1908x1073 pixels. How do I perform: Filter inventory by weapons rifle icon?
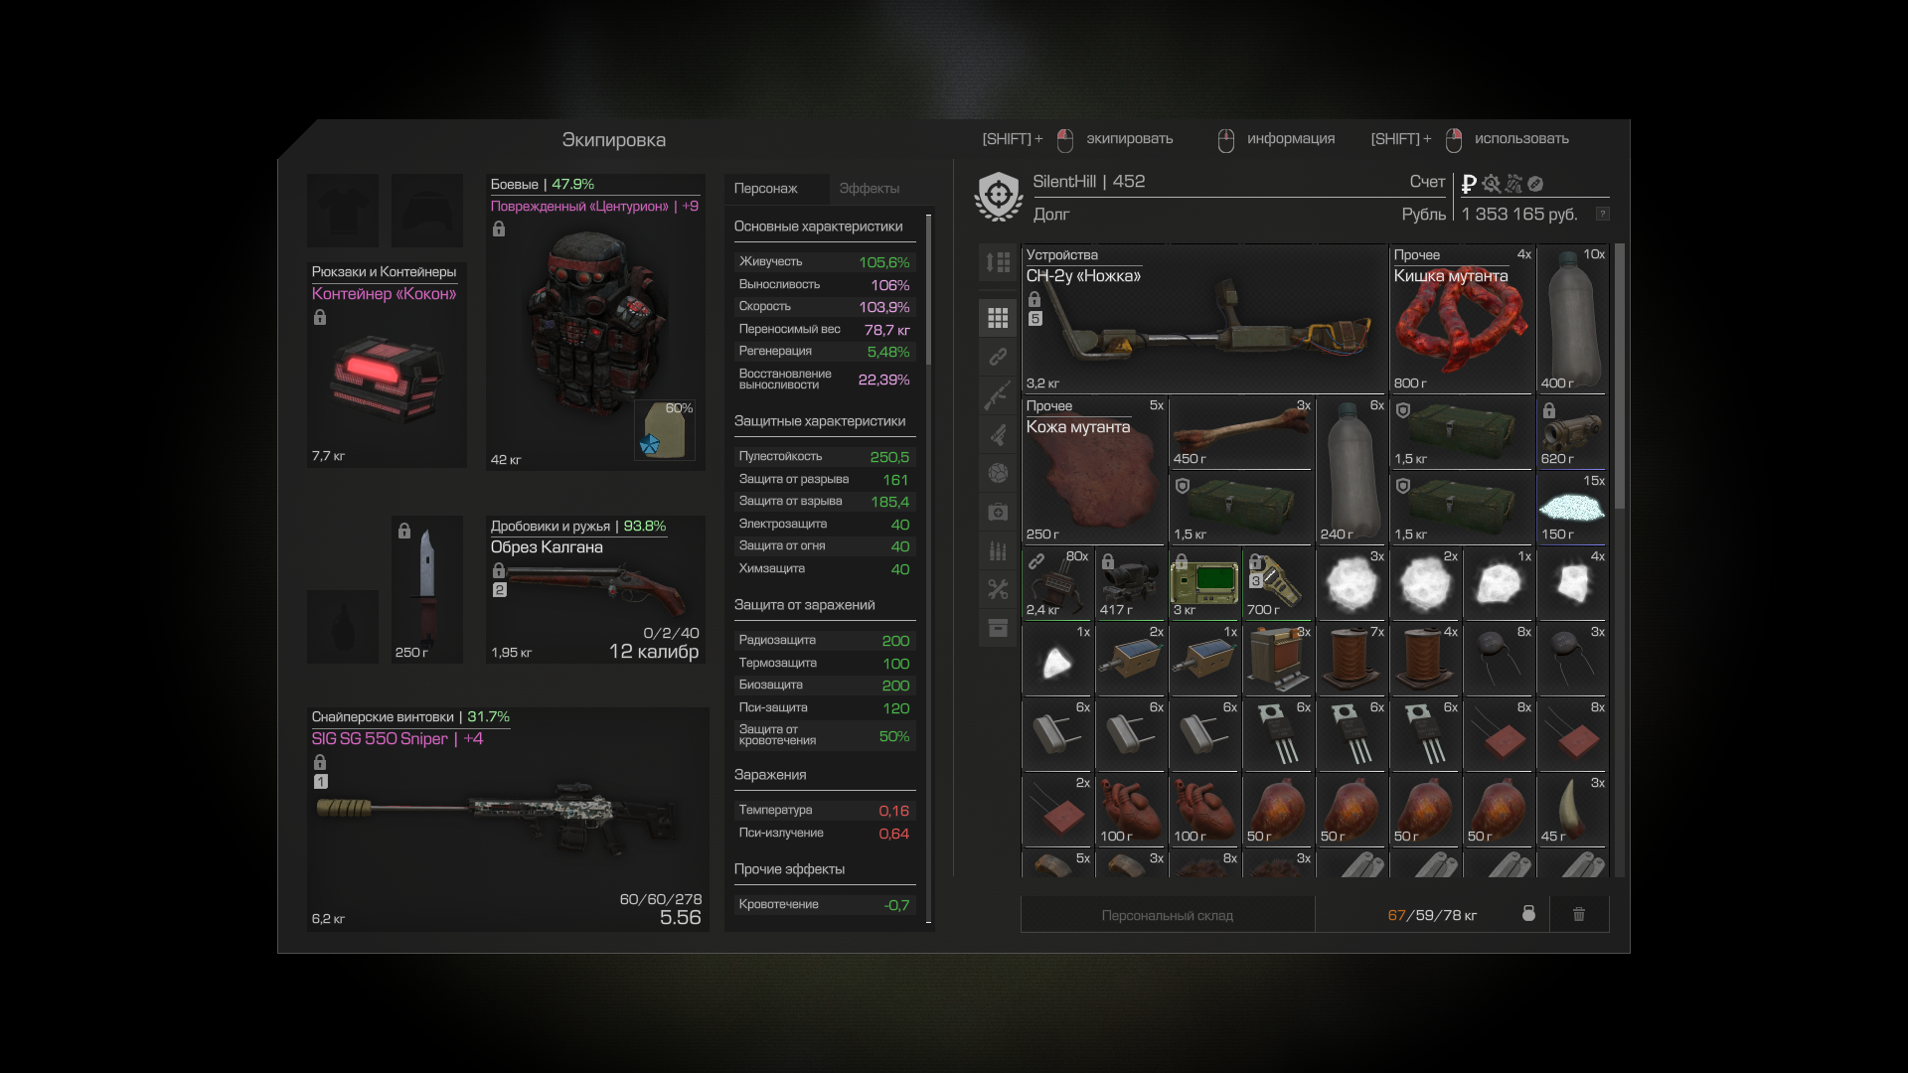coord(998,395)
